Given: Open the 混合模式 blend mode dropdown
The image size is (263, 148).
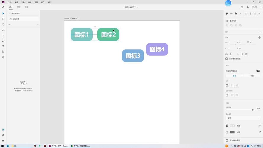Looking at the screenshot, I should (x=243, y=118).
